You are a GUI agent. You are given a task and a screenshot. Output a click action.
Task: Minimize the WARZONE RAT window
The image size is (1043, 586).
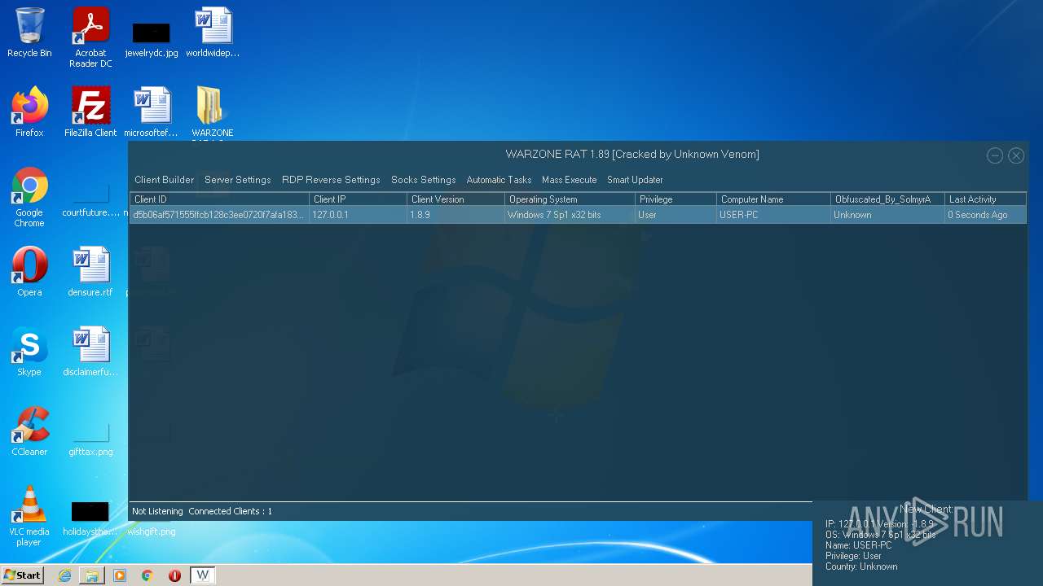(x=995, y=155)
